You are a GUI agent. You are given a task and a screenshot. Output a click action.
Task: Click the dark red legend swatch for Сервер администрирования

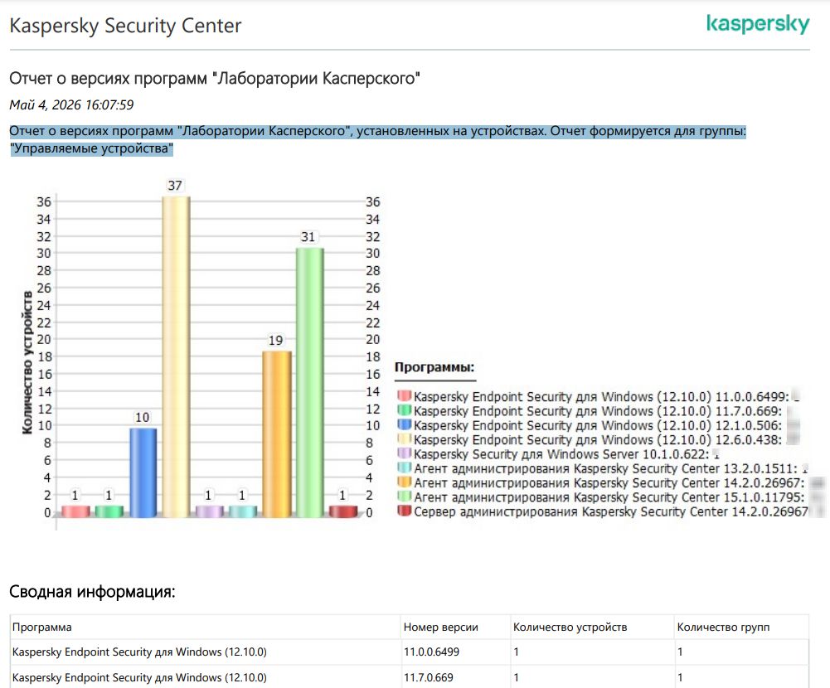pyautogui.click(x=405, y=511)
